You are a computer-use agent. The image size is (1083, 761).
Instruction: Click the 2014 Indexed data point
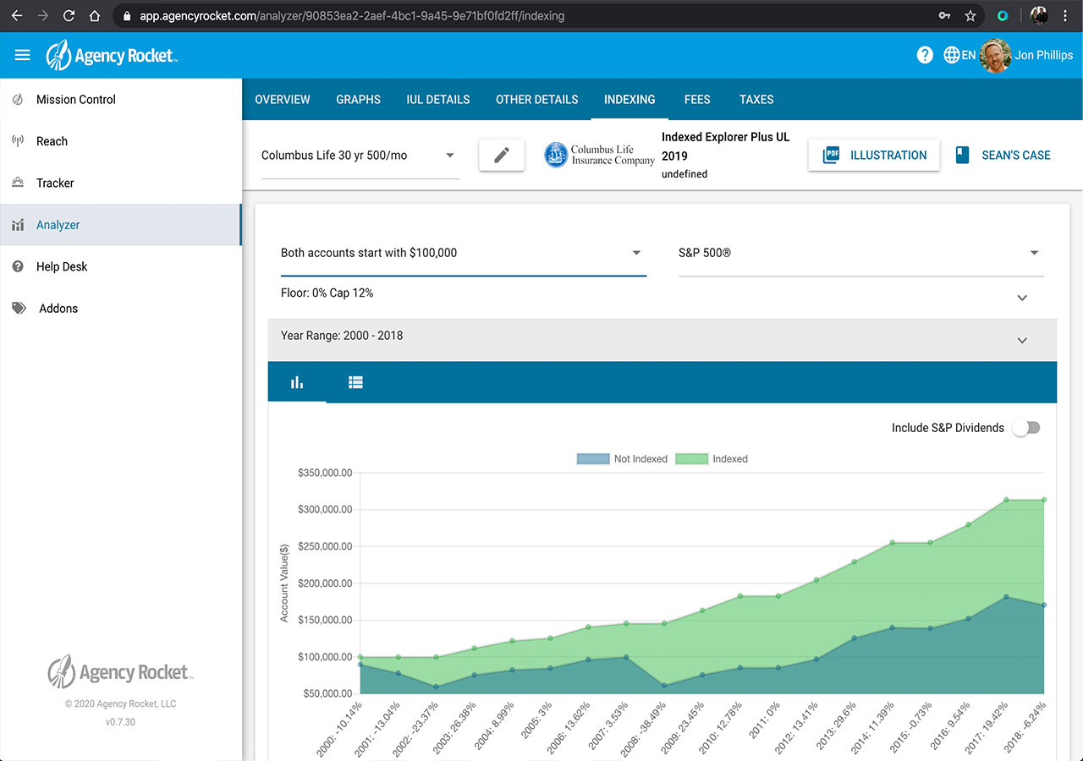(x=892, y=543)
